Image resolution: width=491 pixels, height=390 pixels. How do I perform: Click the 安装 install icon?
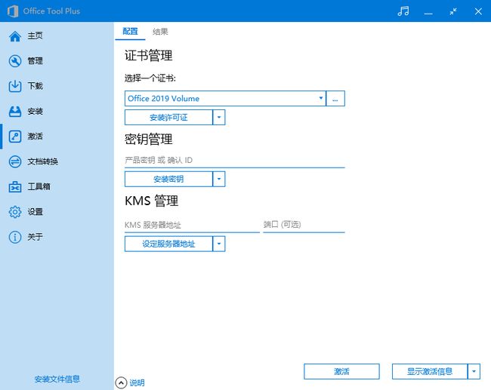14,112
